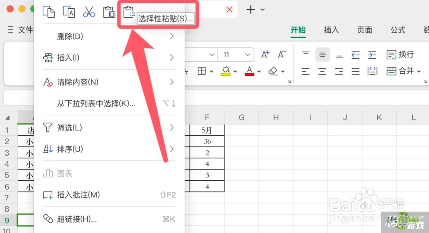Expand the 排序 submenu arrow

coord(172,149)
